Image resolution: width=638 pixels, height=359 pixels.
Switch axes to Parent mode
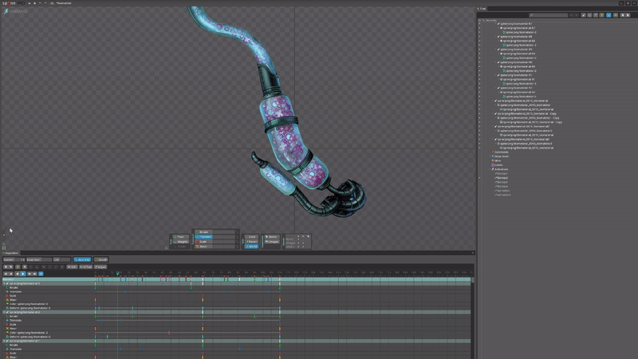[251, 242]
